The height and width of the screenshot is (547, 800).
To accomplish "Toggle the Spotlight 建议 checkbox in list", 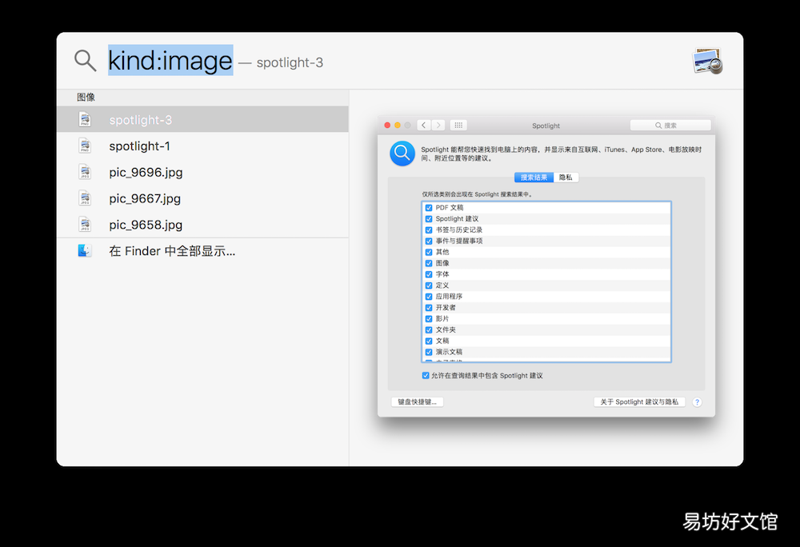I will click(x=429, y=218).
